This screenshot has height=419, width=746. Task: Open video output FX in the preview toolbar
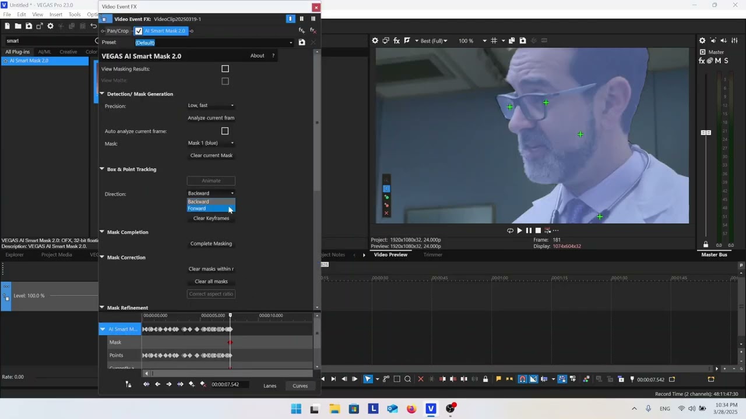396,41
